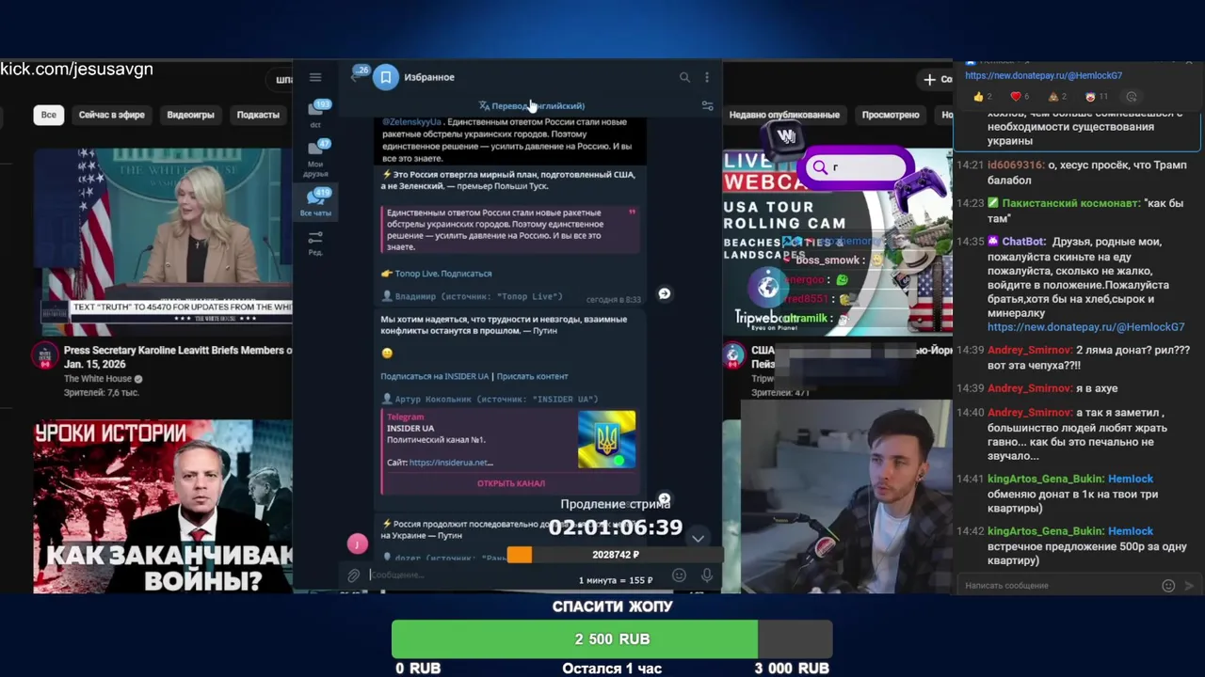
Task: Open translation settings slider icon
Action: point(707,106)
